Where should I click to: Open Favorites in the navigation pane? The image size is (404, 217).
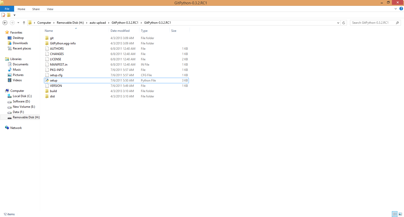16,33
